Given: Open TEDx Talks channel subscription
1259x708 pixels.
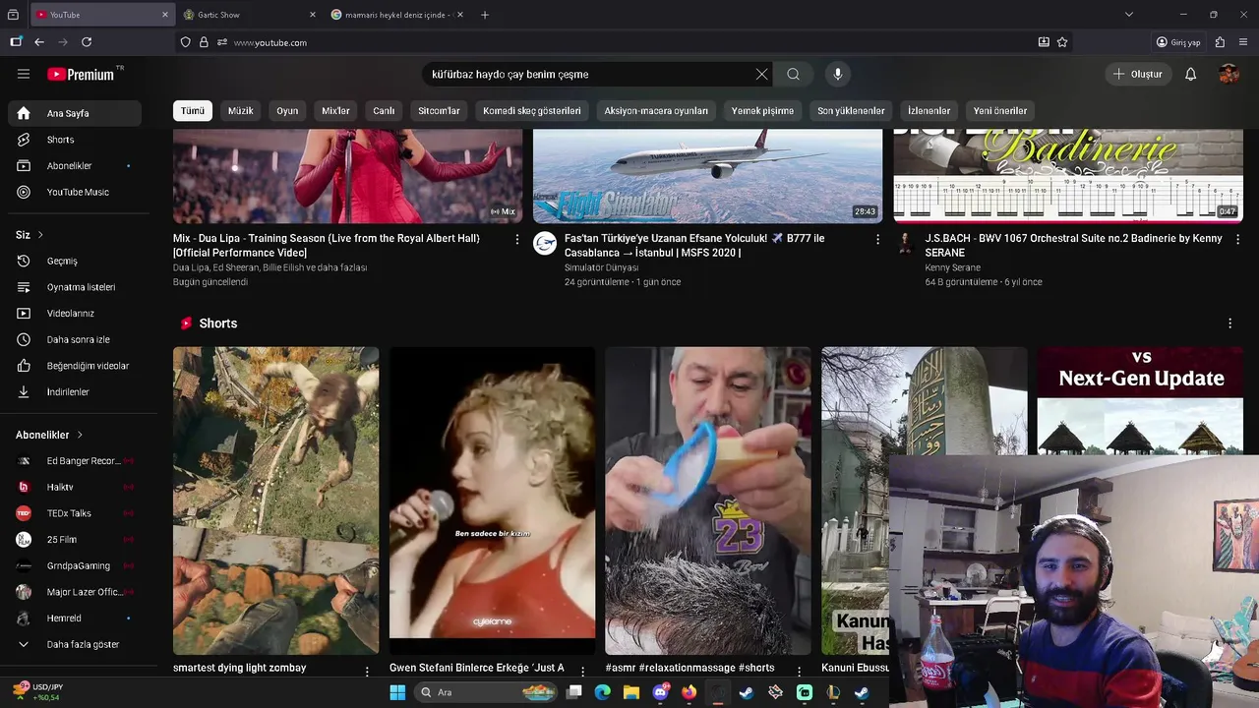Looking at the screenshot, I should point(75,513).
